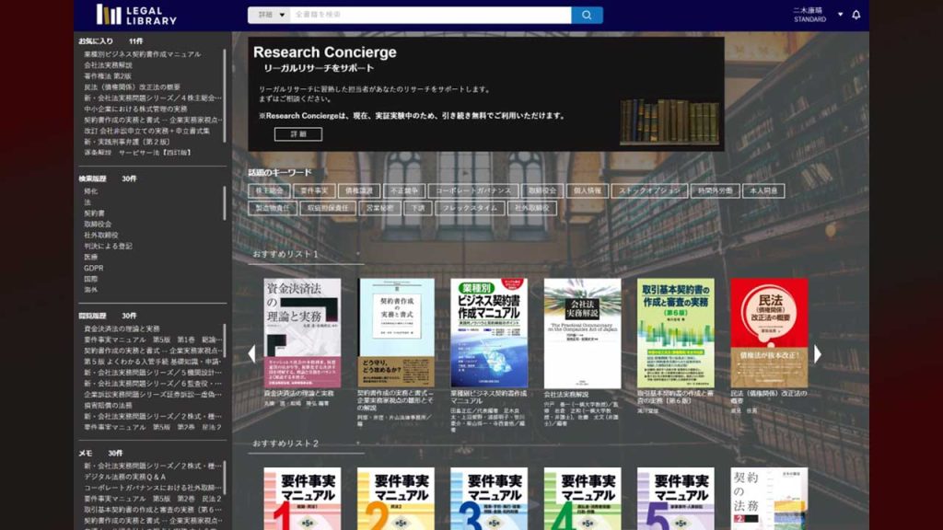
Task: Open reading history item 資金決済法の理論と実務
Action: [122, 328]
